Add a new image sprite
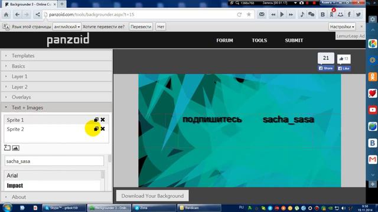The image size is (378, 212). pos(15,148)
